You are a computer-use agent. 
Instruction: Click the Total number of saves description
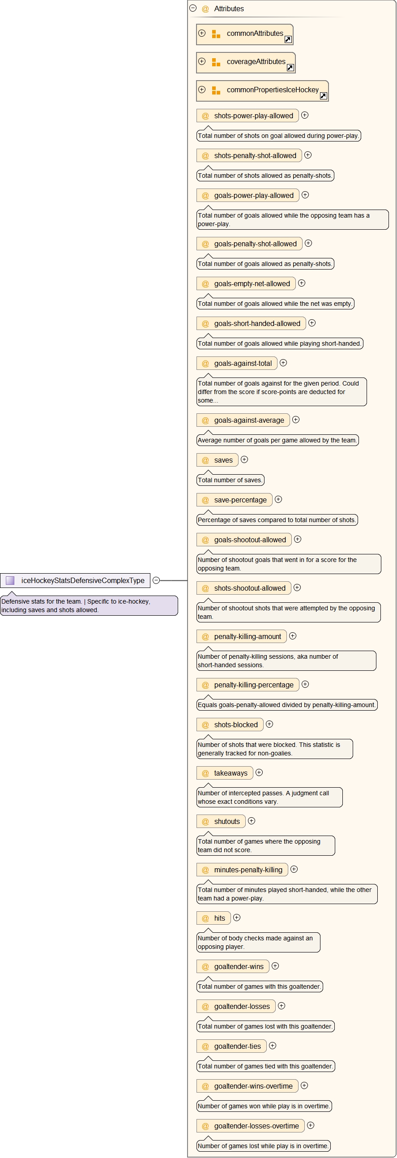coord(230,480)
